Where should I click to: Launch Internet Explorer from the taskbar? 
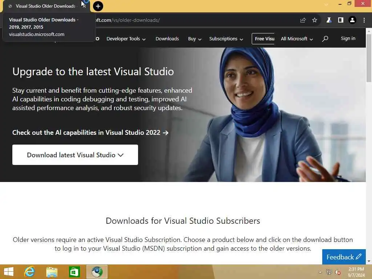click(30, 272)
